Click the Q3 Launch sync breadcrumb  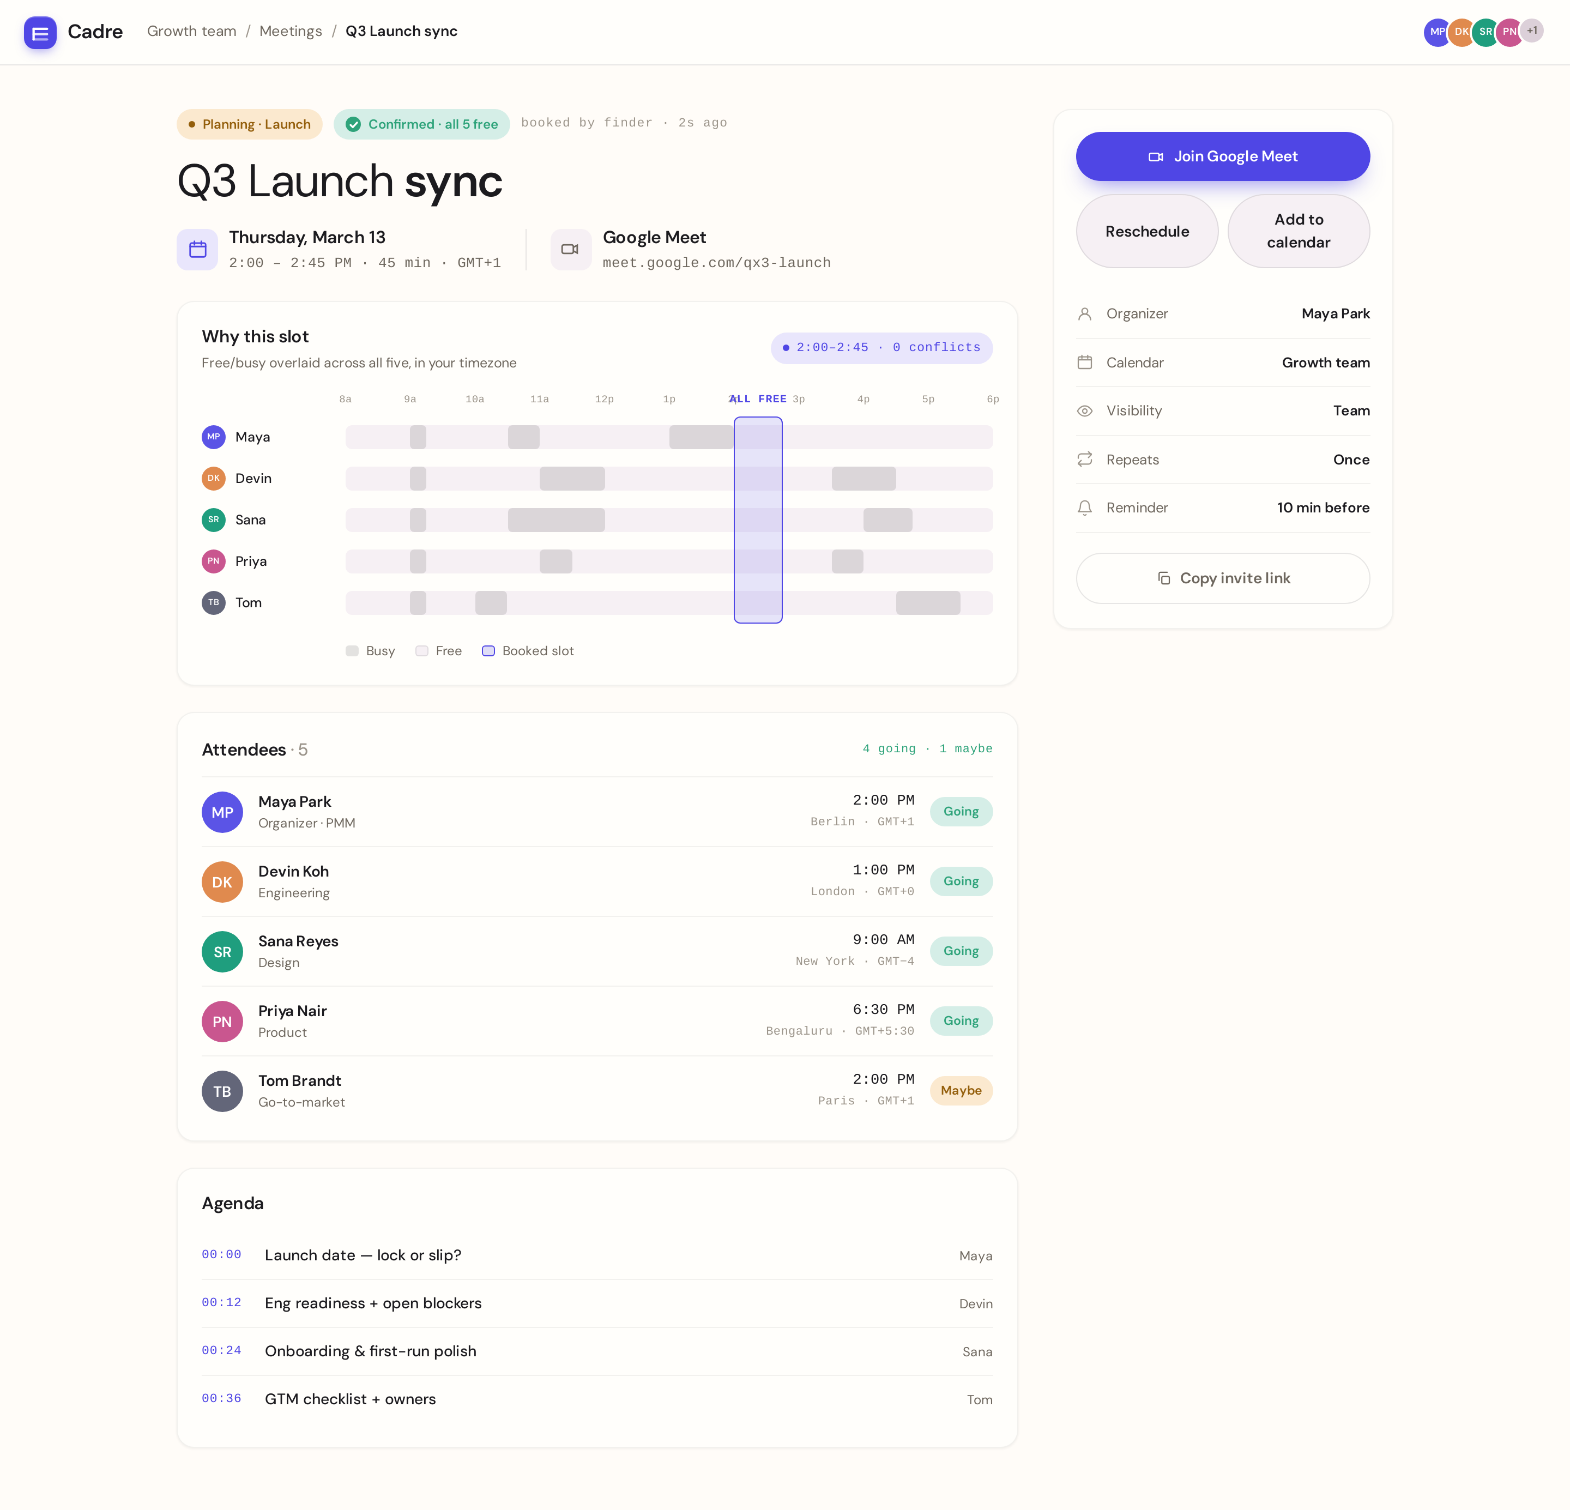point(401,31)
